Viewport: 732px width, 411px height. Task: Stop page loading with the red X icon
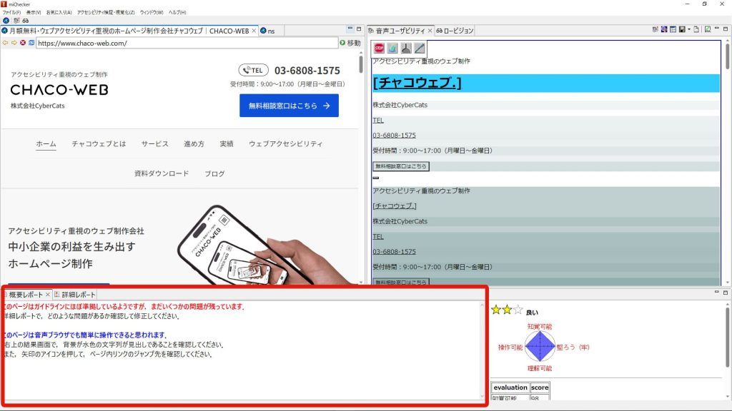tap(23, 43)
